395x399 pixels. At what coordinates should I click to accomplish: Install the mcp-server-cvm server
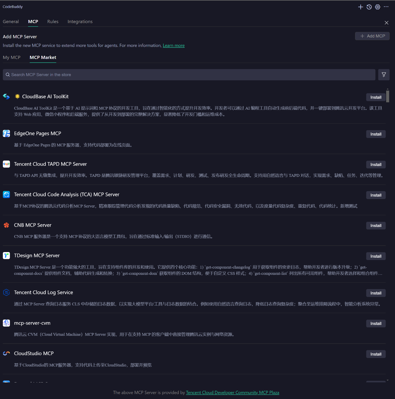[x=376, y=324]
